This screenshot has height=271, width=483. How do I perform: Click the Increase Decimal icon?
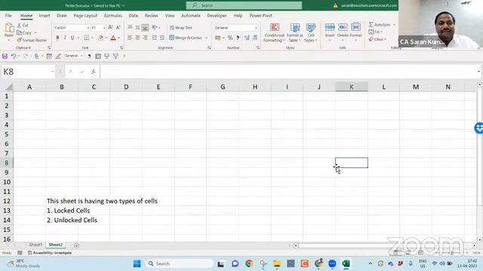pos(247,38)
